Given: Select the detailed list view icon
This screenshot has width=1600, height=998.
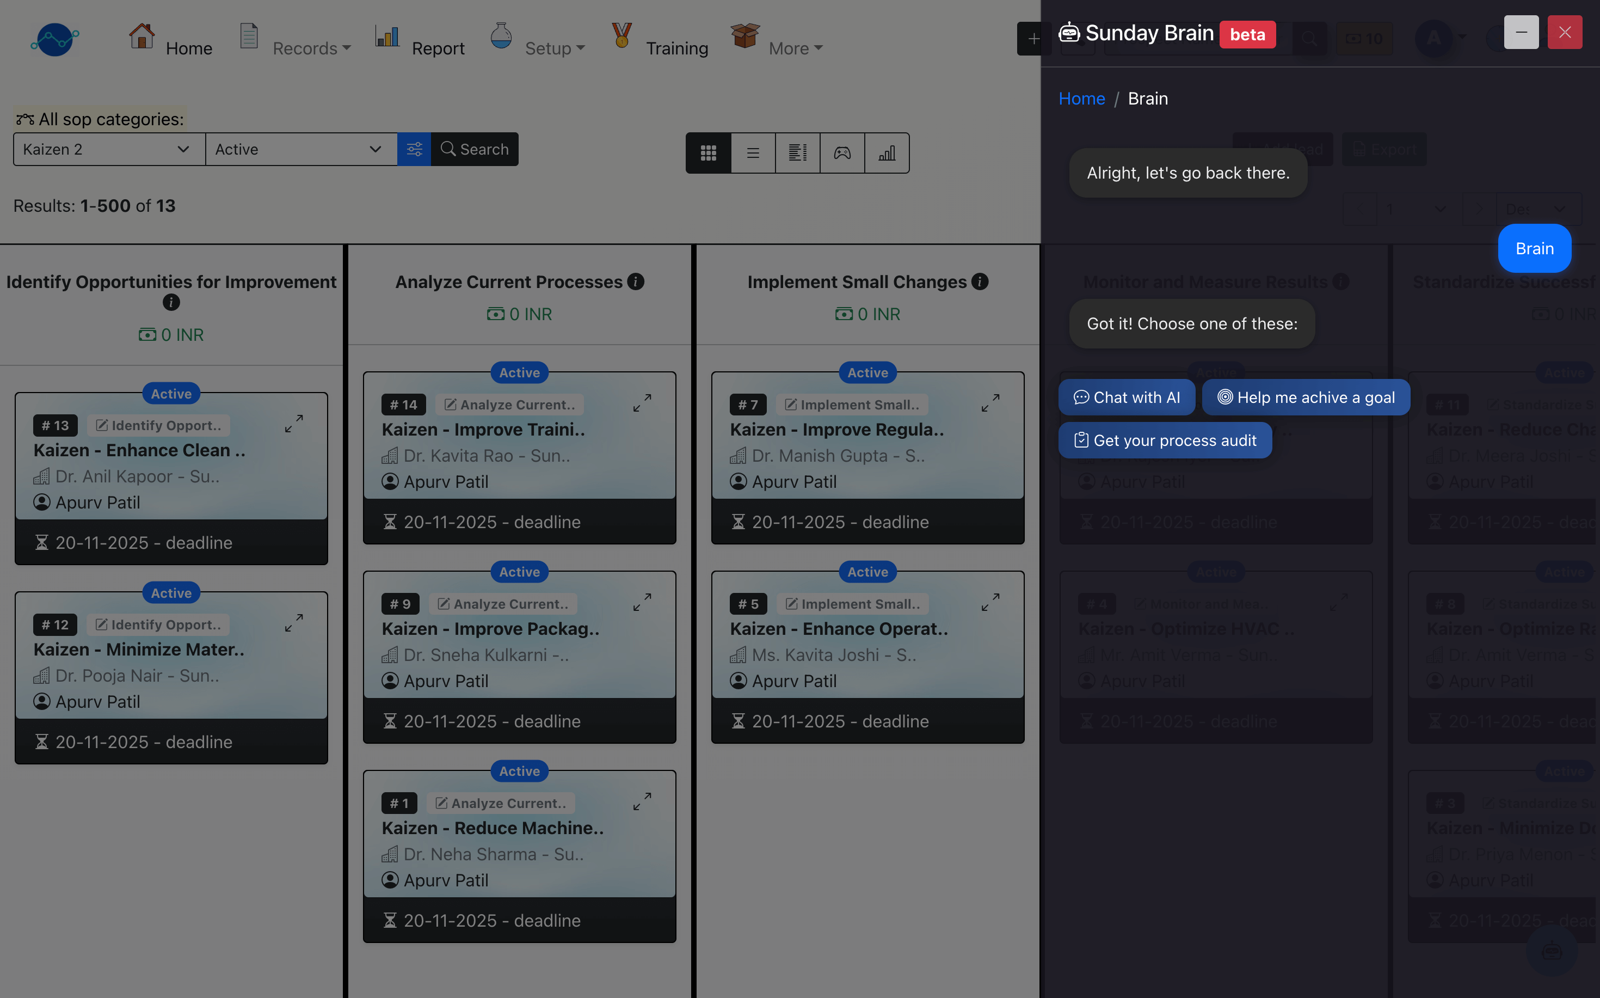Looking at the screenshot, I should tap(798, 153).
